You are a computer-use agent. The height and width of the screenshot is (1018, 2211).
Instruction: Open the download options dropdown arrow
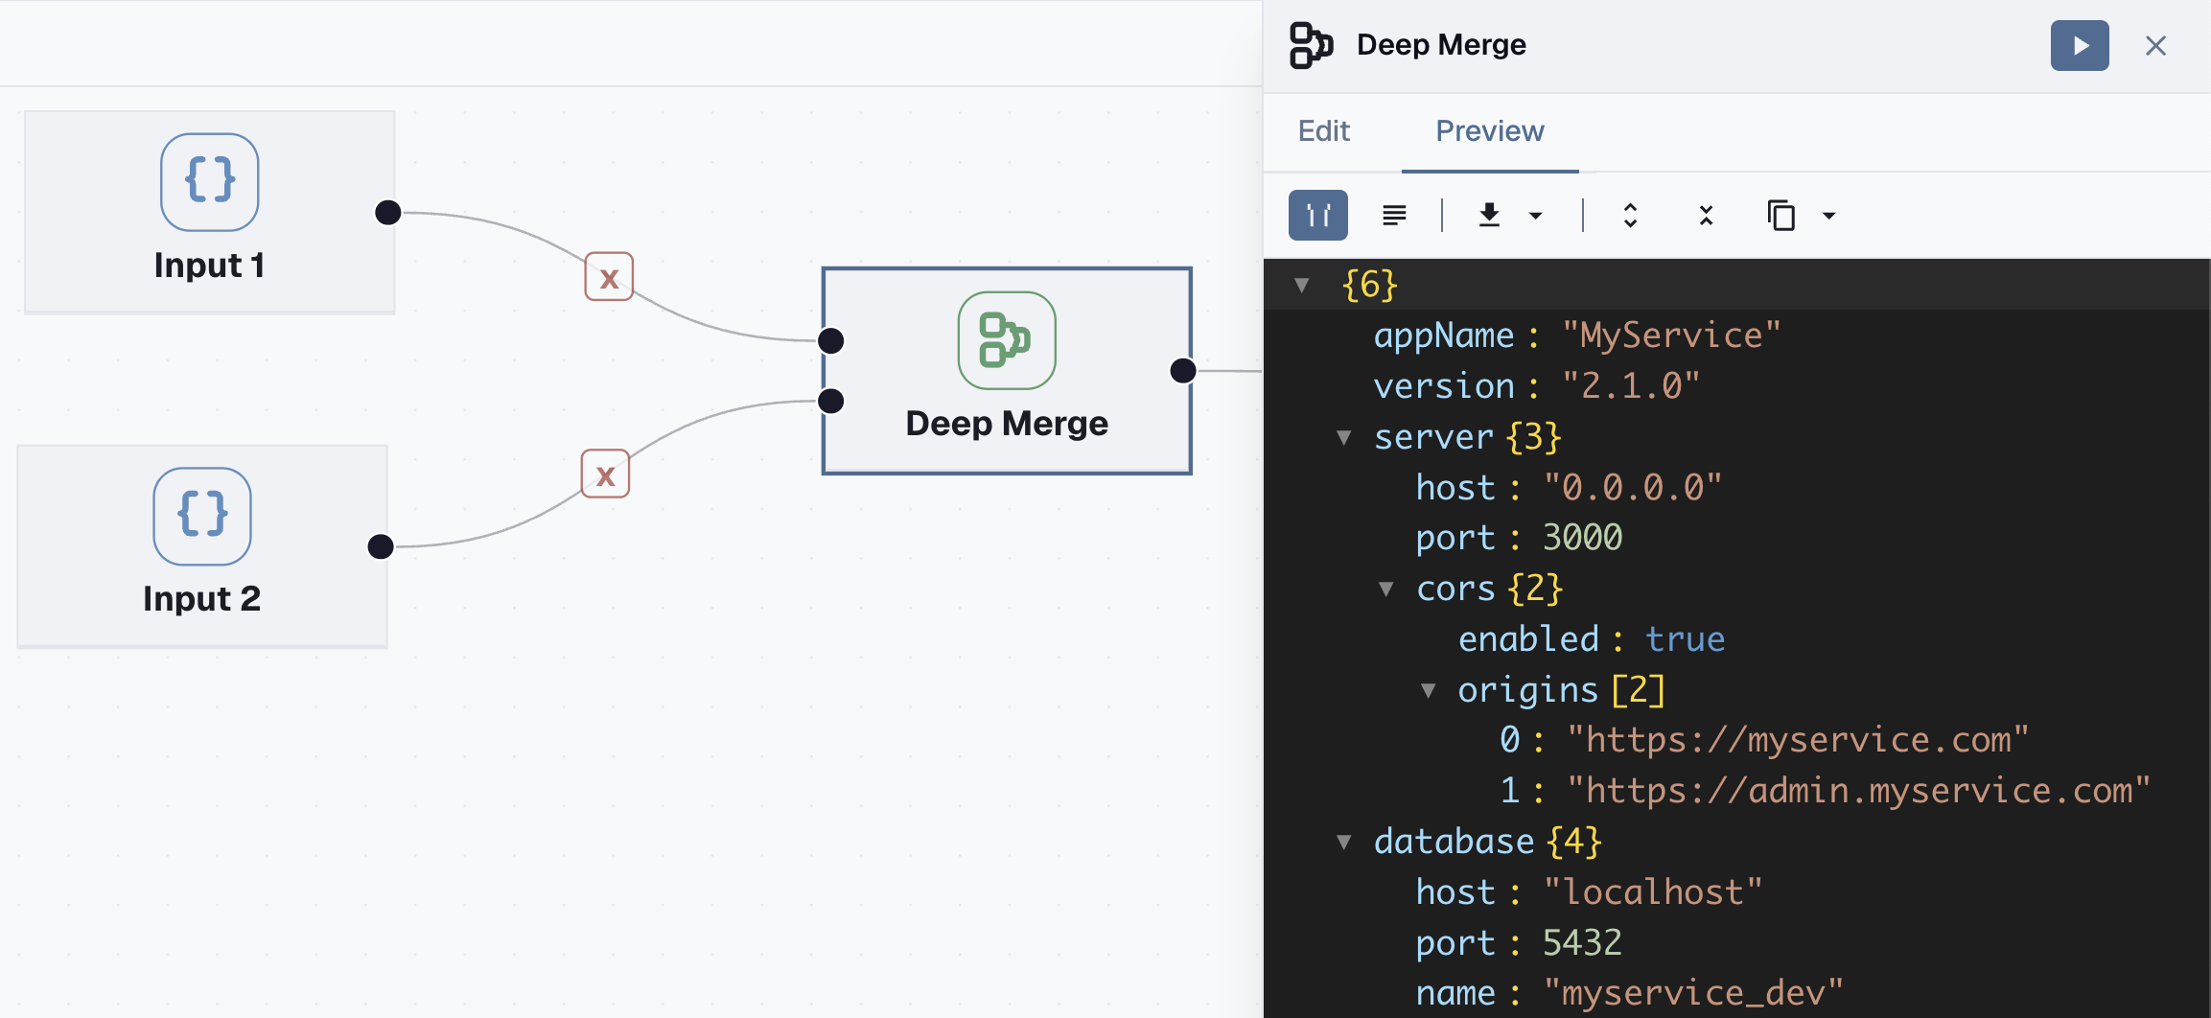click(1536, 216)
